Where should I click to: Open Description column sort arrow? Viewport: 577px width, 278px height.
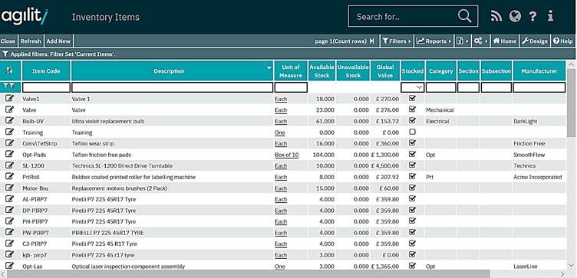(x=269, y=68)
